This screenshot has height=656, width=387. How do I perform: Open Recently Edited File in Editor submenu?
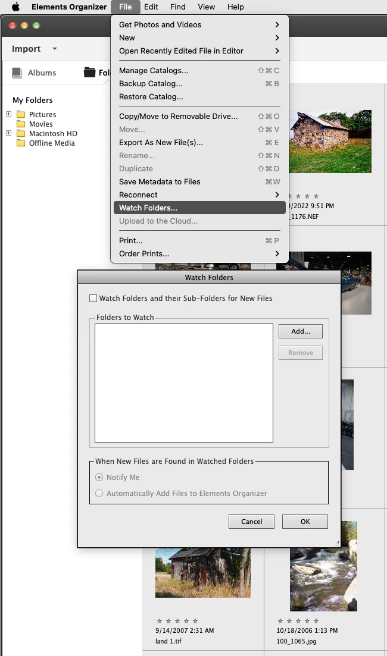click(x=199, y=51)
